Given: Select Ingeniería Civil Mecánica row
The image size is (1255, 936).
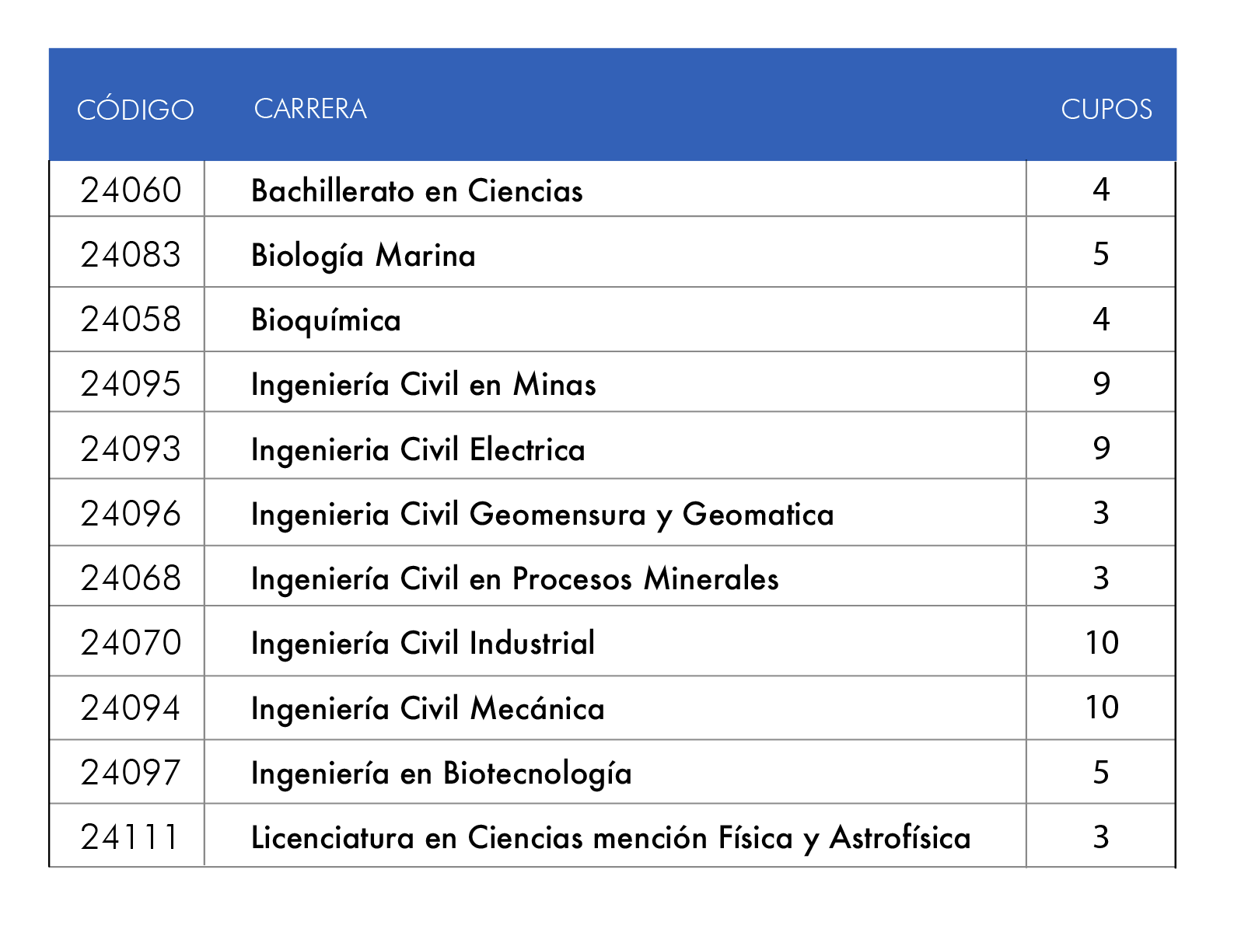Looking at the screenshot, I should tap(612, 708).
